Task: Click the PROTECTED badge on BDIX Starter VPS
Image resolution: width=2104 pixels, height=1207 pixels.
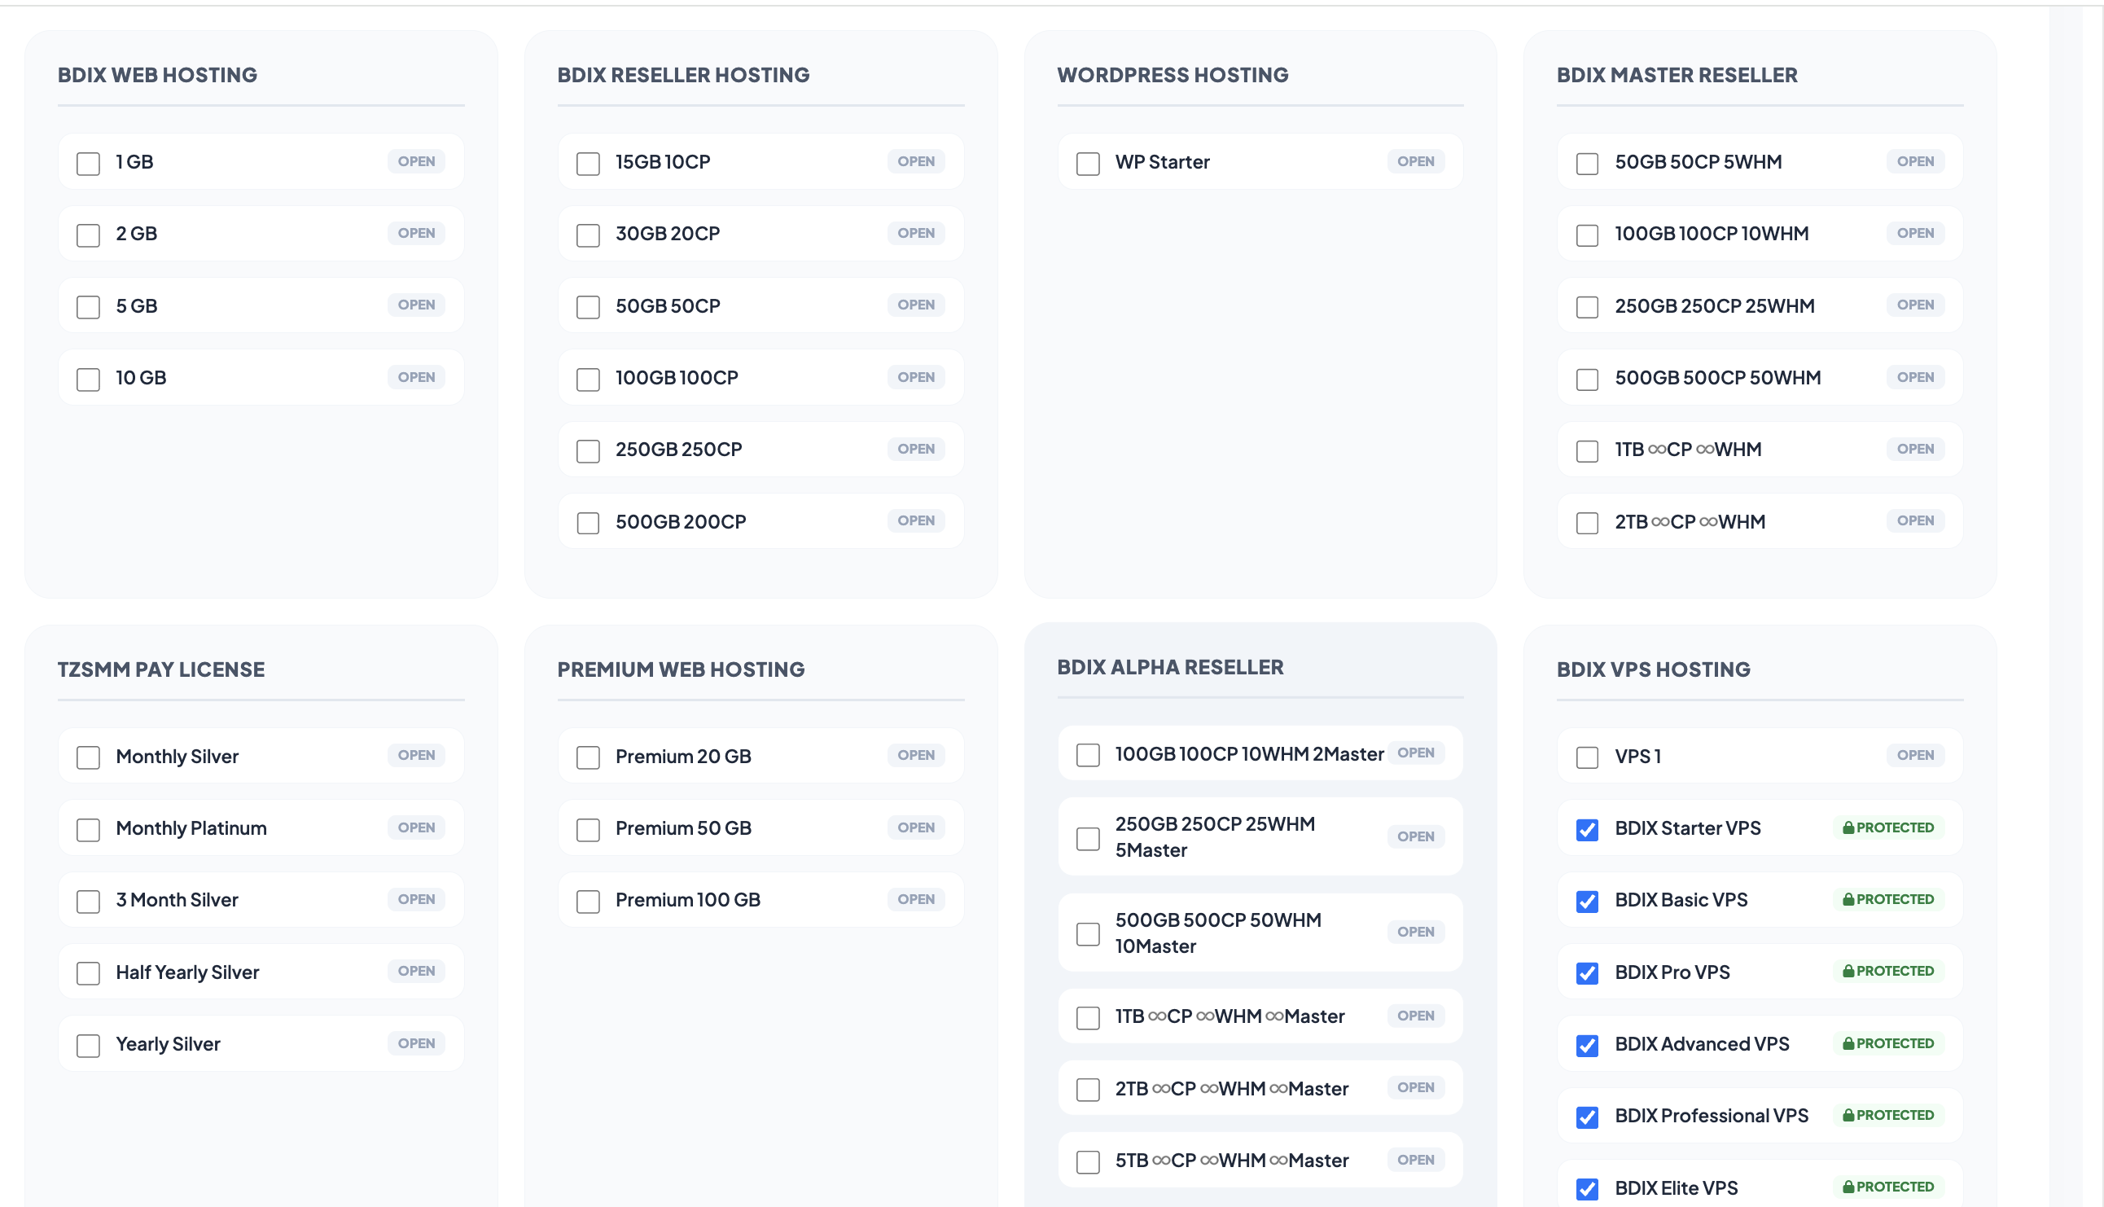Action: [1887, 827]
